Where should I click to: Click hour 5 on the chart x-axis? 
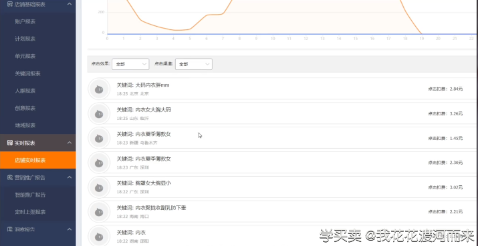click(x=190, y=39)
